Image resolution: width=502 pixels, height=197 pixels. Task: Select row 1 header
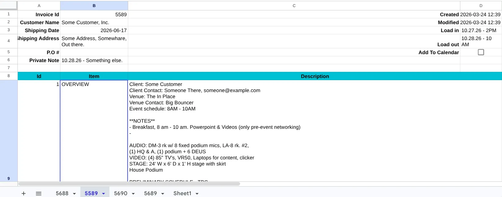(x=9, y=14)
